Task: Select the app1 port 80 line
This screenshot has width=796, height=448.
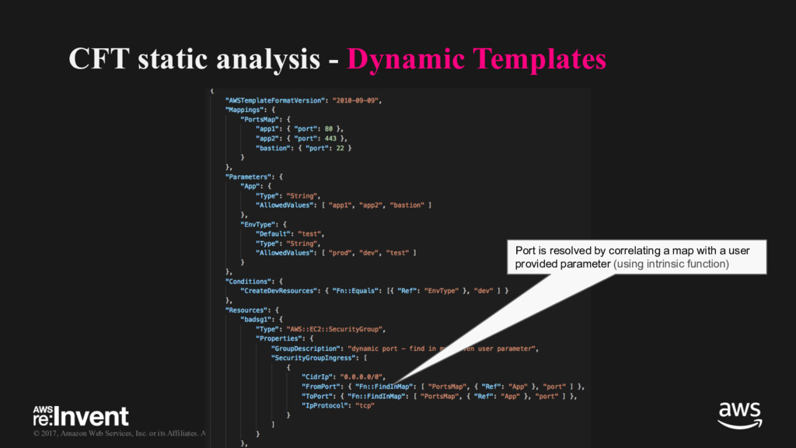Action: pos(299,129)
